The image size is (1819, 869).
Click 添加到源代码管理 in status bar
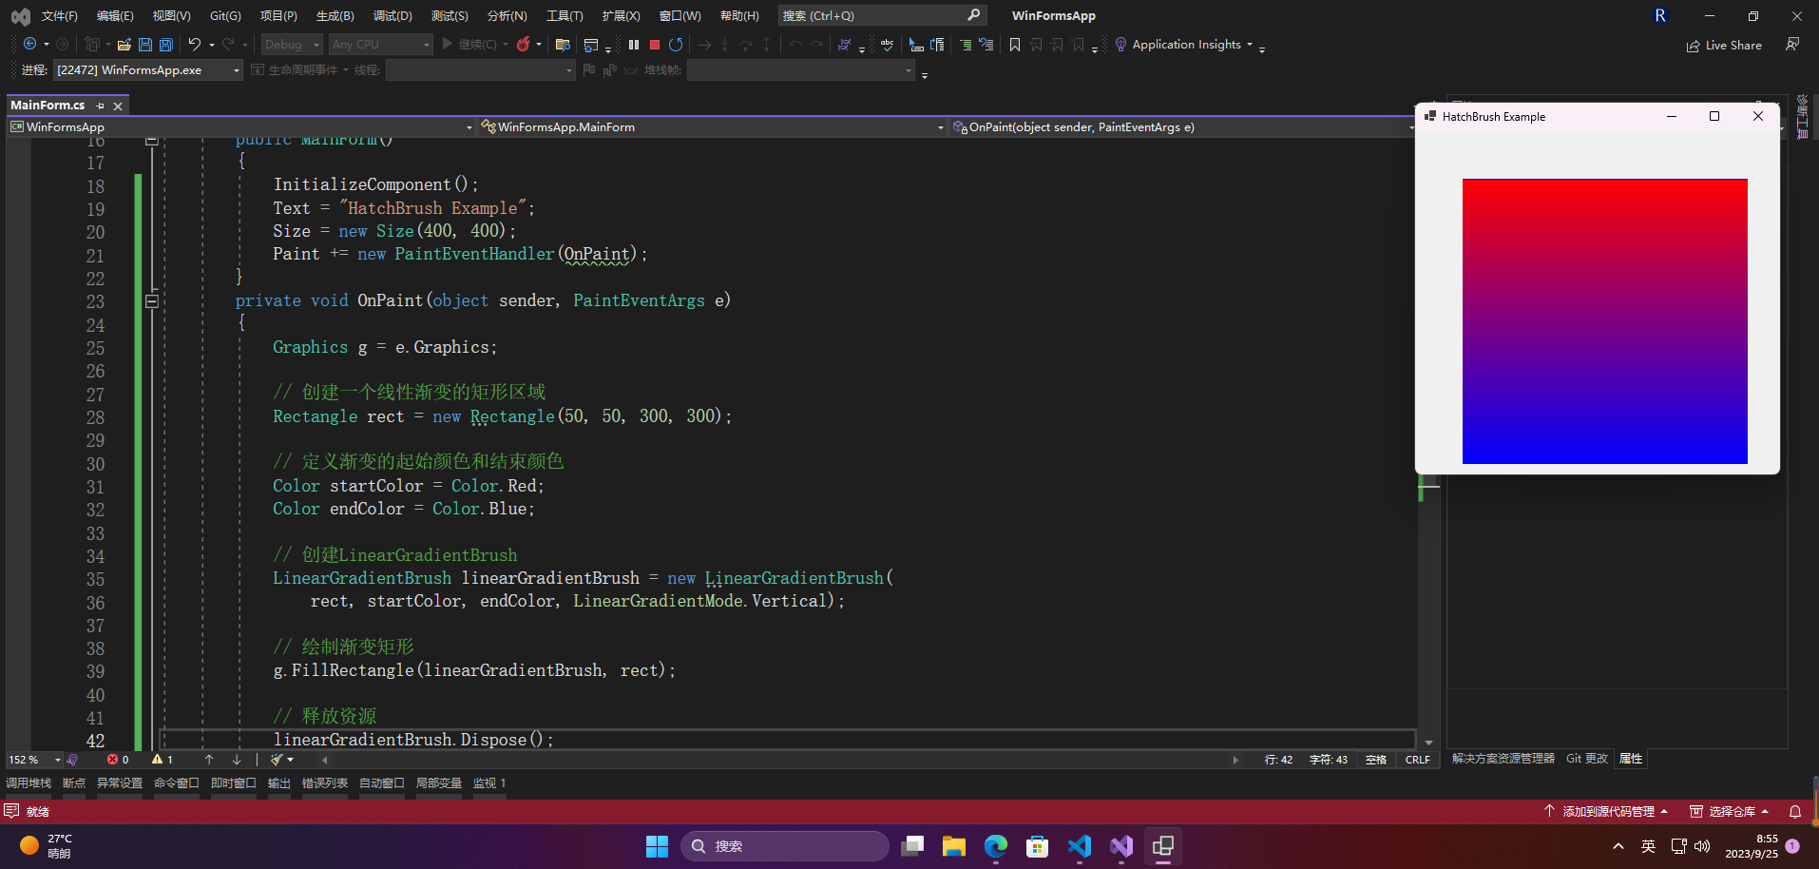pos(1606,811)
